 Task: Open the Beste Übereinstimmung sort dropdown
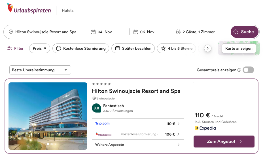click(40, 70)
